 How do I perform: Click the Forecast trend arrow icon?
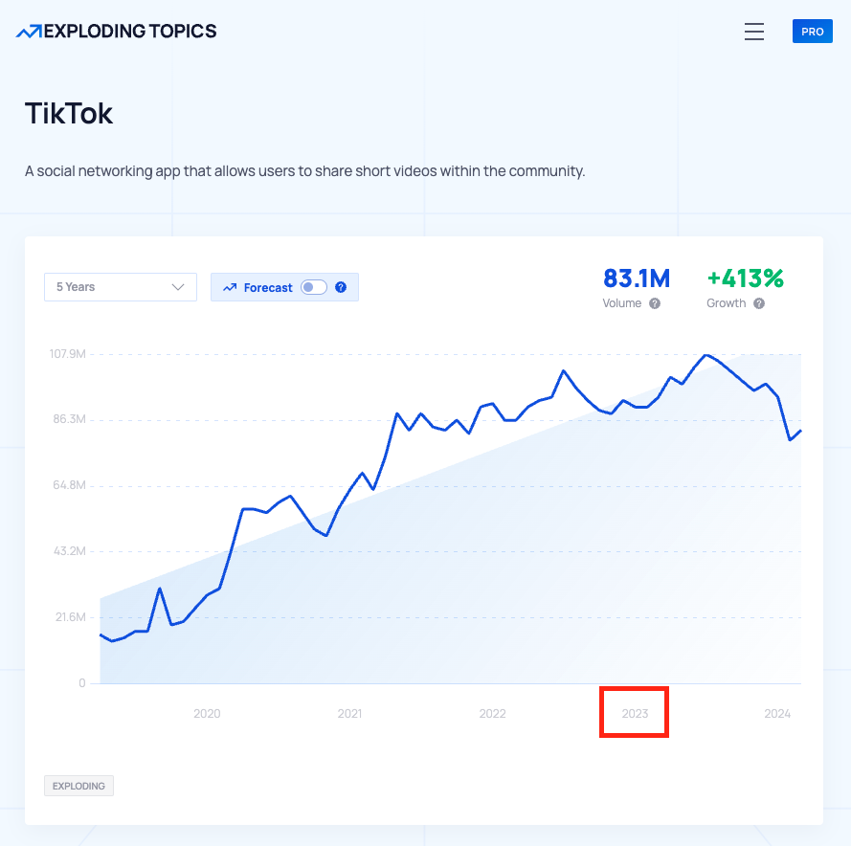pyautogui.click(x=230, y=287)
